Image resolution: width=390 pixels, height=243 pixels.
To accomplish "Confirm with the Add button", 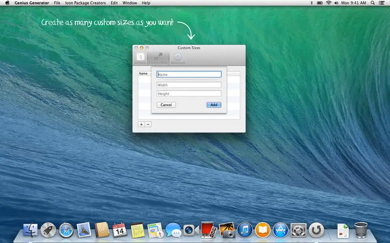I will pyautogui.click(x=214, y=105).
